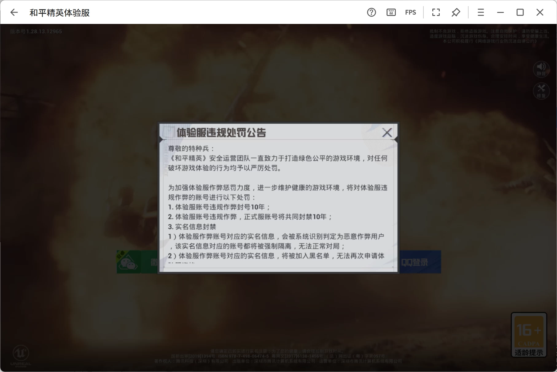Maximize the emulator window
This screenshot has width=557, height=372.
coord(520,12)
